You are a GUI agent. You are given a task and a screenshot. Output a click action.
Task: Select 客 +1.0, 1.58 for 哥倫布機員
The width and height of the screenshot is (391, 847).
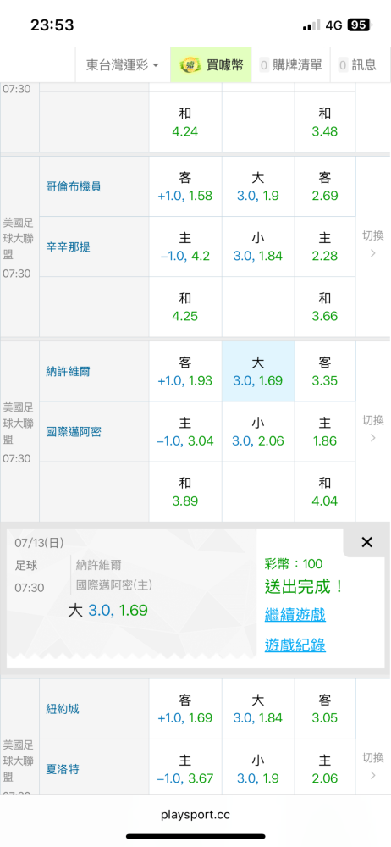point(184,186)
